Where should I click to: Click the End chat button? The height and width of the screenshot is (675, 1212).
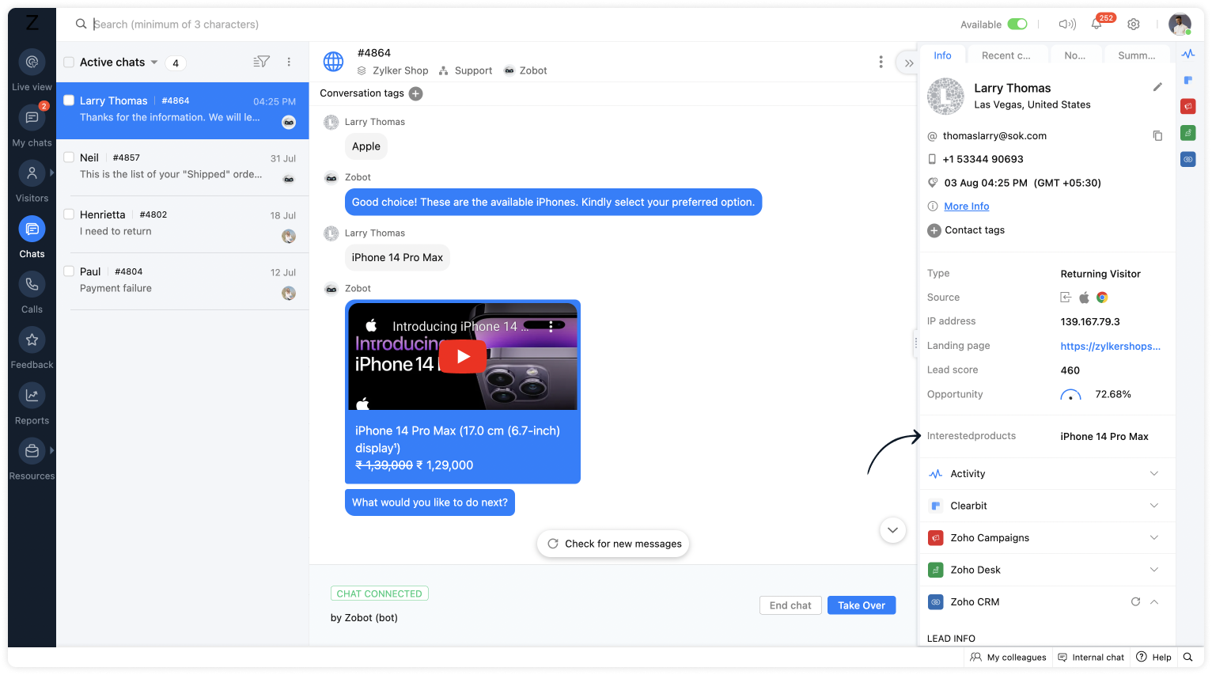pos(790,605)
